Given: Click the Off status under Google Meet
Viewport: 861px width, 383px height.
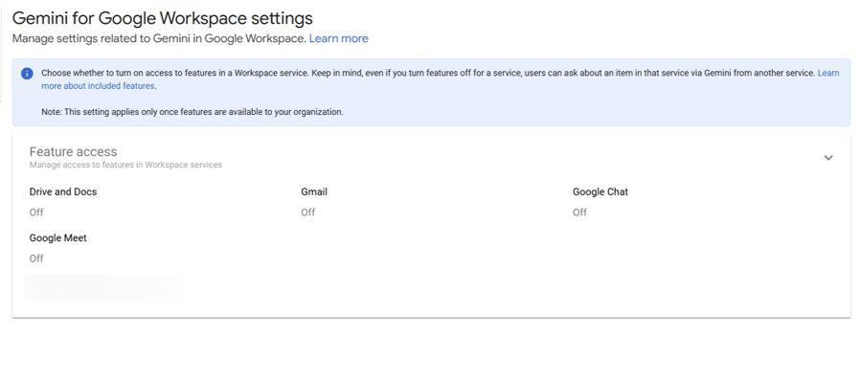Looking at the screenshot, I should (x=36, y=259).
